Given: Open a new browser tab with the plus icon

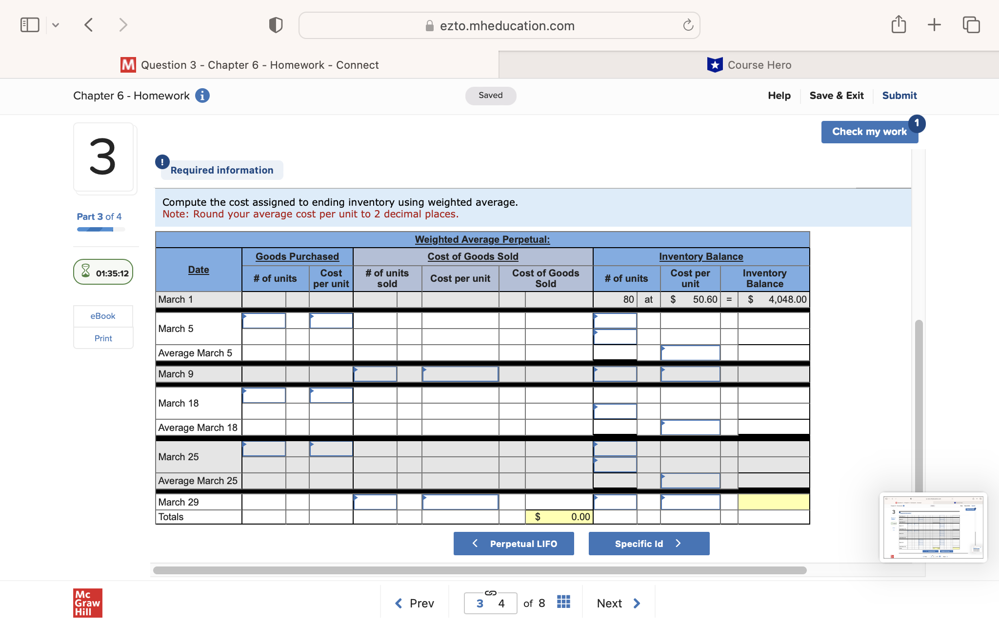Looking at the screenshot, I should coord(934,24).
